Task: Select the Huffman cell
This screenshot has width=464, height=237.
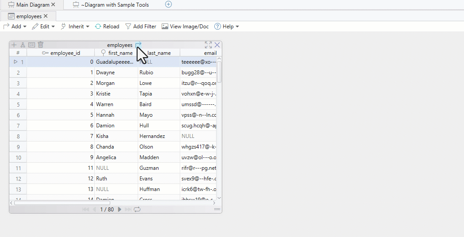Action: (x=159, y=189)
